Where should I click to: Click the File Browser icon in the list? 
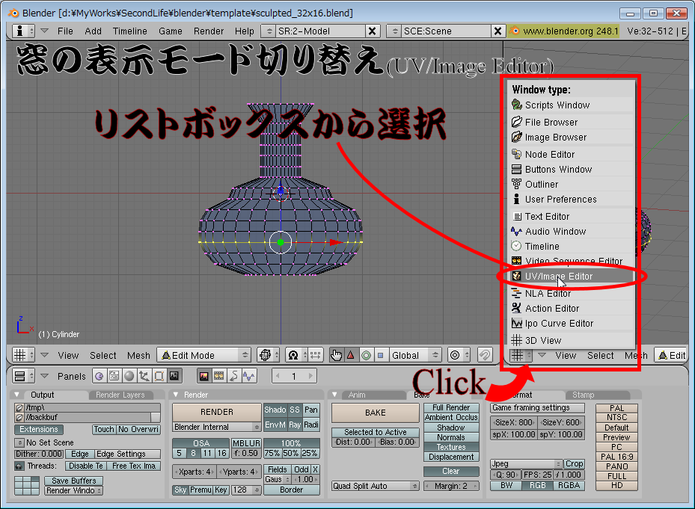tap(516, 122)
